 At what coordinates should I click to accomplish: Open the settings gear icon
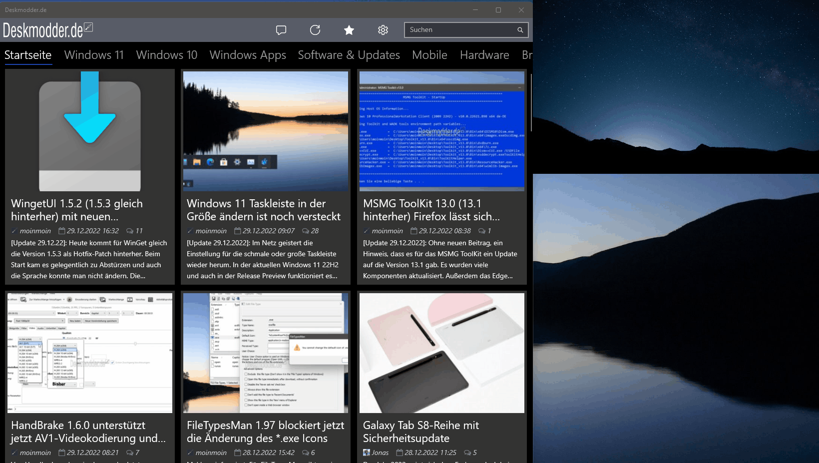point(383,30)
